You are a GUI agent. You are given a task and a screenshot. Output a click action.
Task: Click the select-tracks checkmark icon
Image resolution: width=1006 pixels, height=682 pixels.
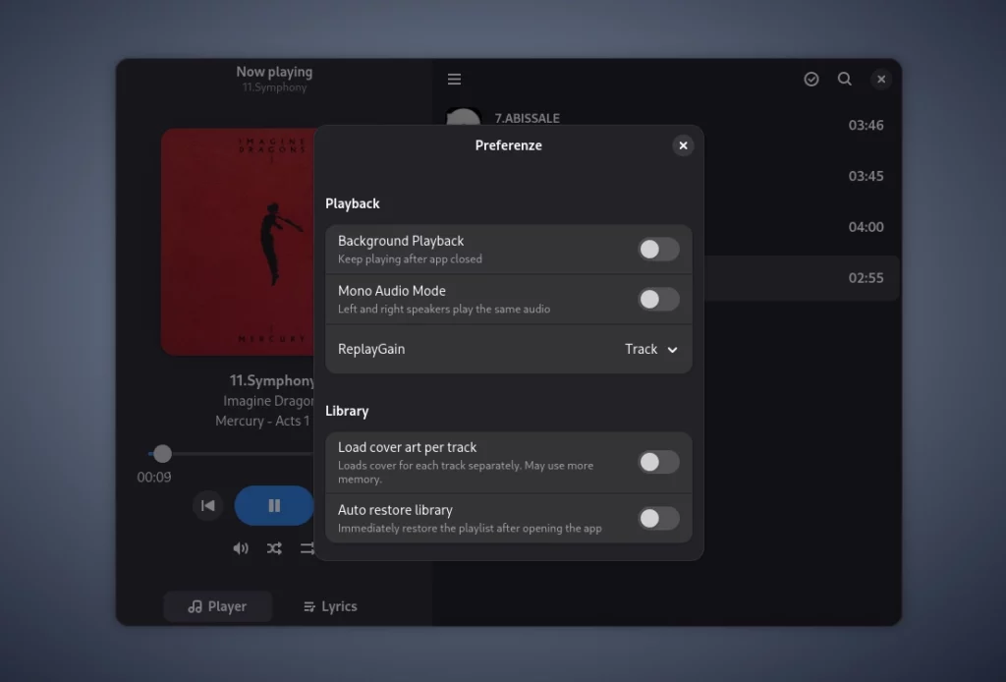[810, 79]
